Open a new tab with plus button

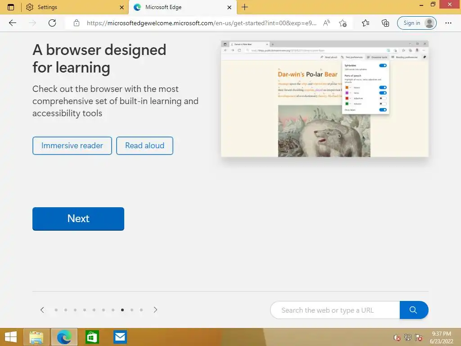tap(244, 7)
